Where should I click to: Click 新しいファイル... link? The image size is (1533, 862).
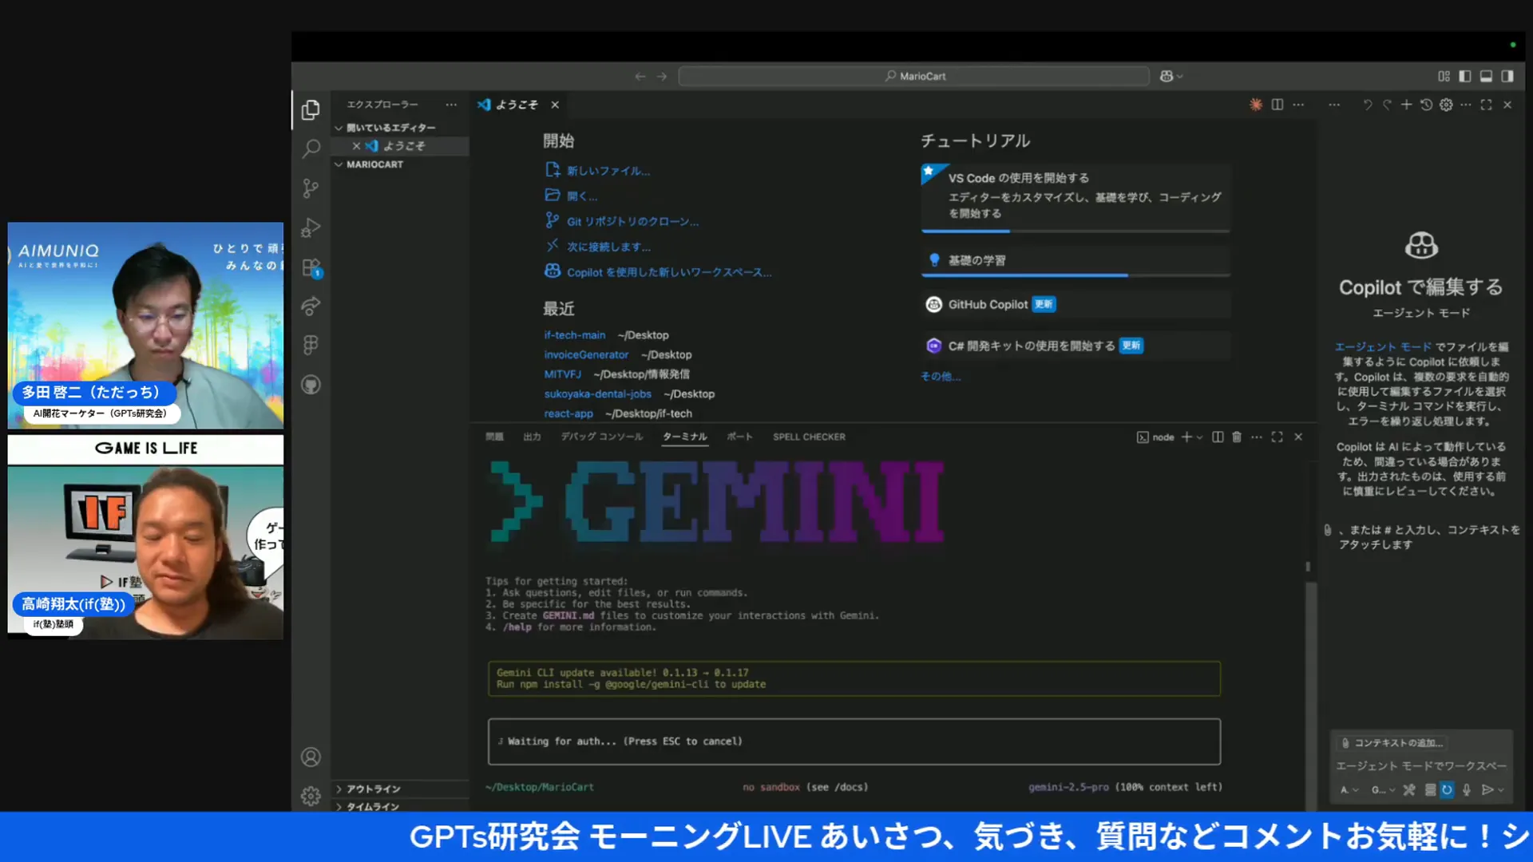(x=608, y=171)
